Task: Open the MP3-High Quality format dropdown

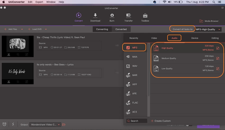Action: [208, 29]
